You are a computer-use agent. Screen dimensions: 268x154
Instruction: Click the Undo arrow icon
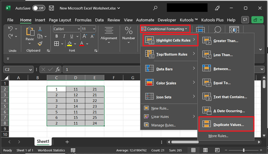(x=10, y=29)
